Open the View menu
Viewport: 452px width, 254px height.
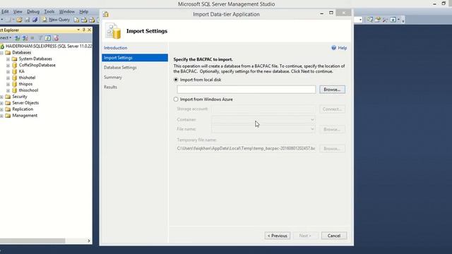(x=18, y=11)
